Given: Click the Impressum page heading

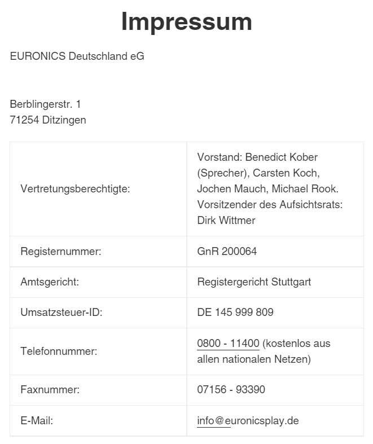Looking at the screenshot, I should click(187, 22).
